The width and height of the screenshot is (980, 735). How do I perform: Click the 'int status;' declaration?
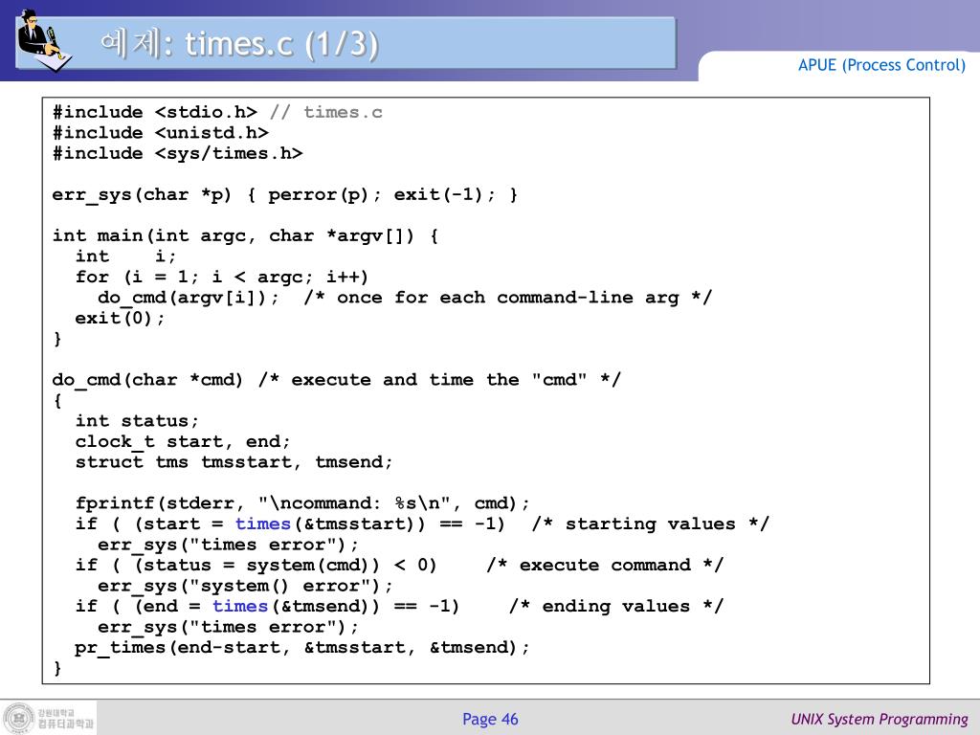point(137,421)
